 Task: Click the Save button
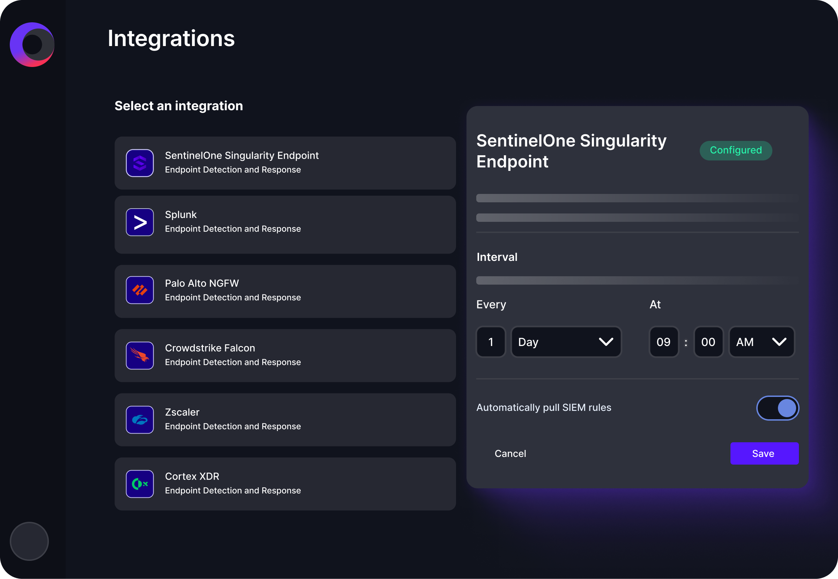[764, 453]
